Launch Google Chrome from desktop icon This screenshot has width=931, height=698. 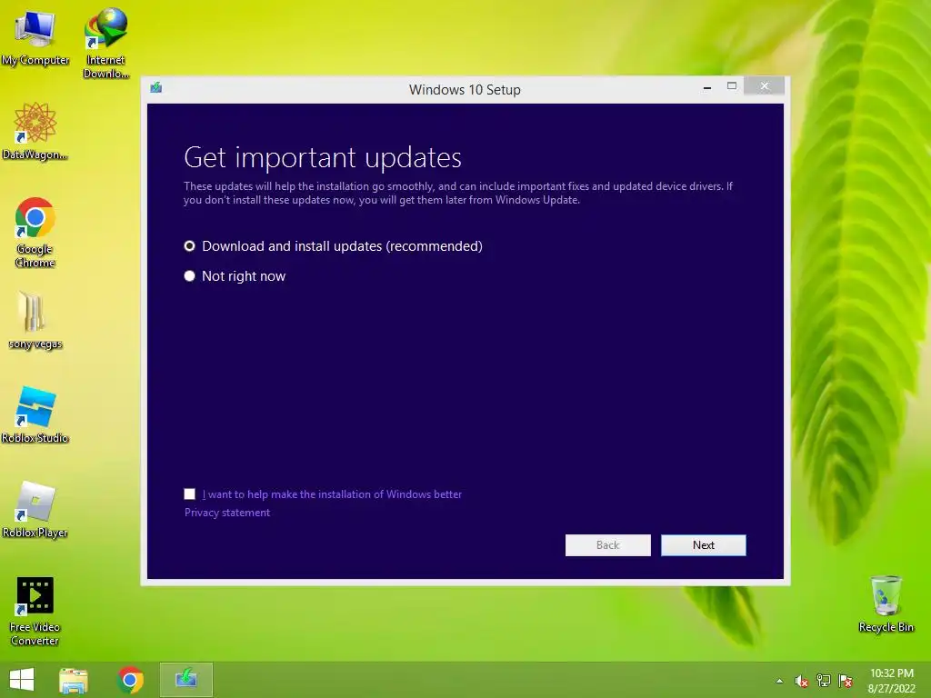(35, 232)
